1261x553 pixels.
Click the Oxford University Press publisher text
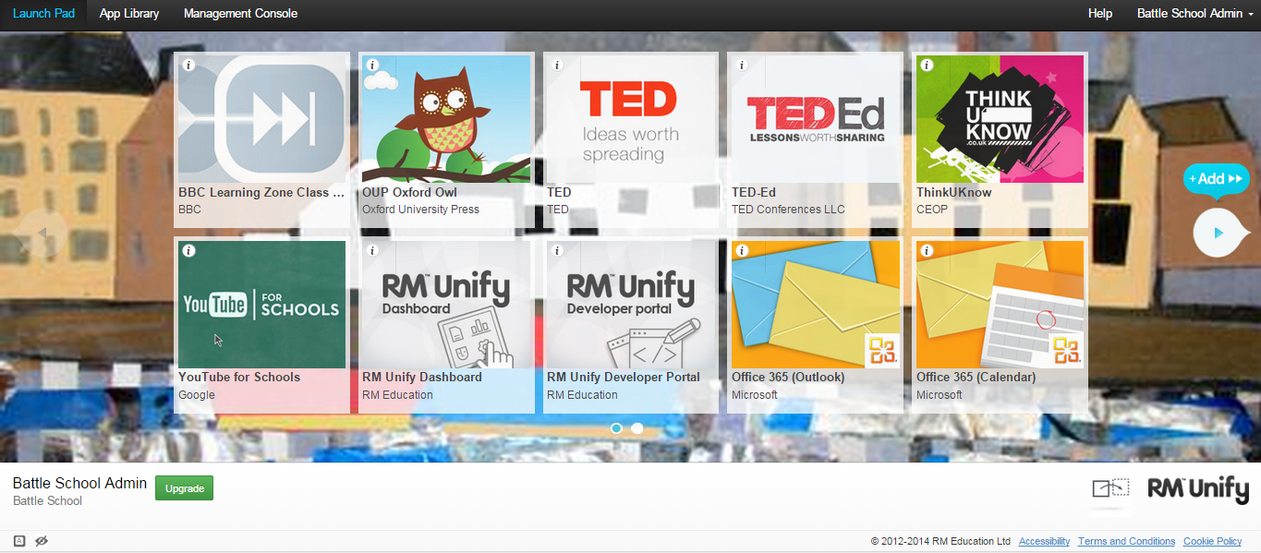click(420, 210)
